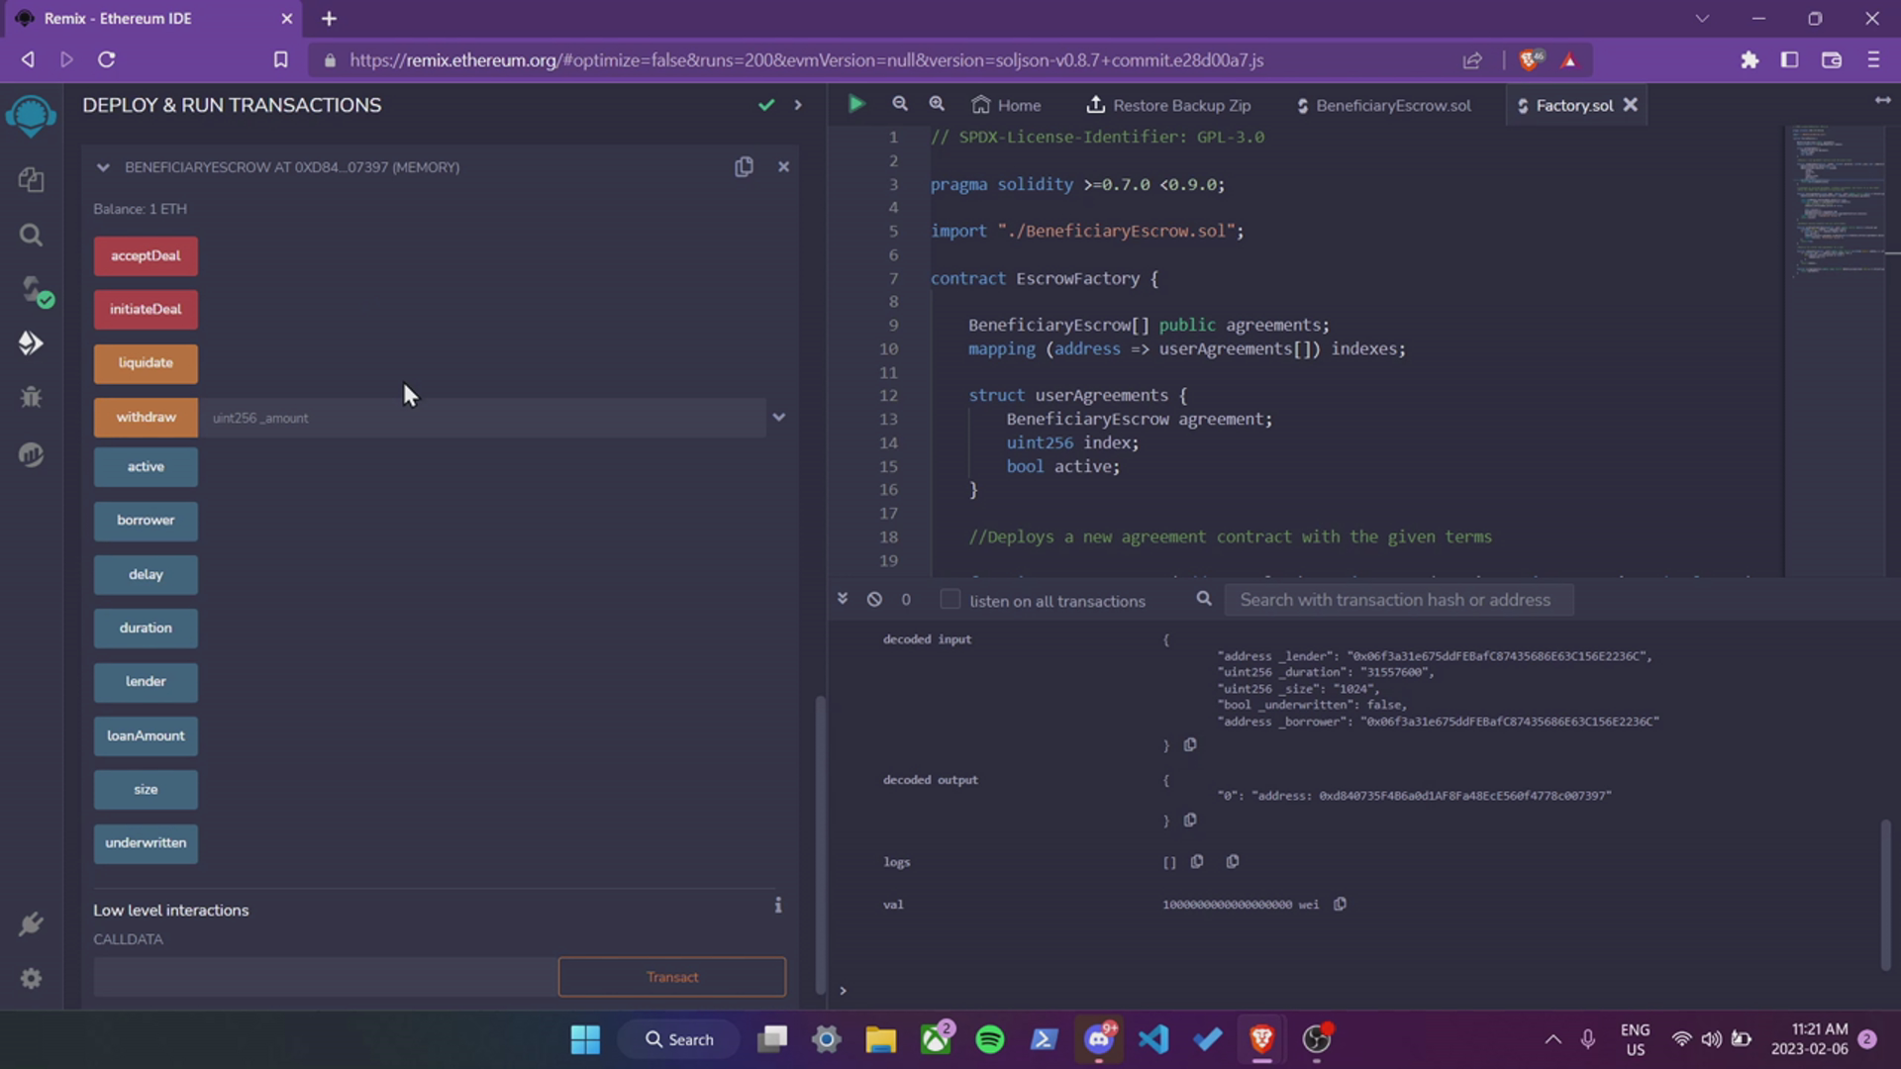1901x1069 pixels.
Task: Read the duration value
Action: pyautogui.click(x=146, y=628)
